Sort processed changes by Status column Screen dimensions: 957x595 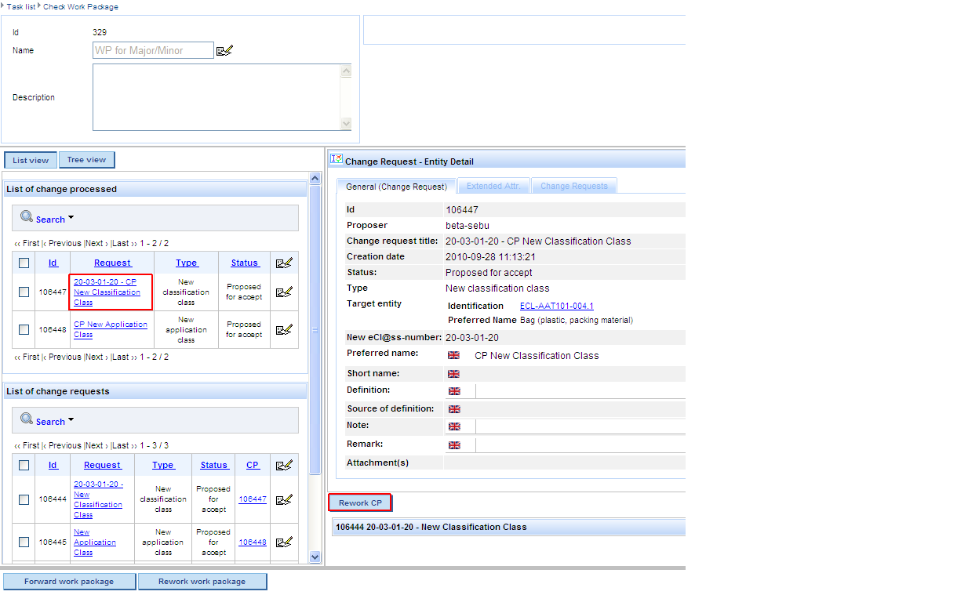click(x=244, y=263)
